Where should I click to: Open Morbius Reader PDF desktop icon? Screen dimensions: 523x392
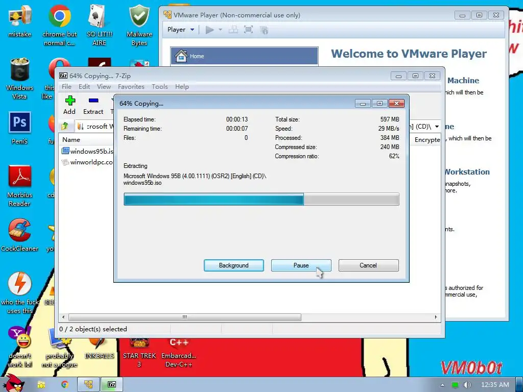point(20,186)
